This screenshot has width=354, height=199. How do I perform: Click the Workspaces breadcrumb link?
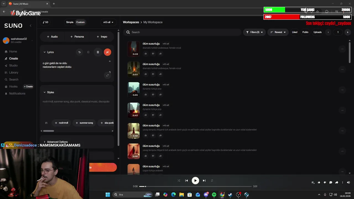[131, 22]
